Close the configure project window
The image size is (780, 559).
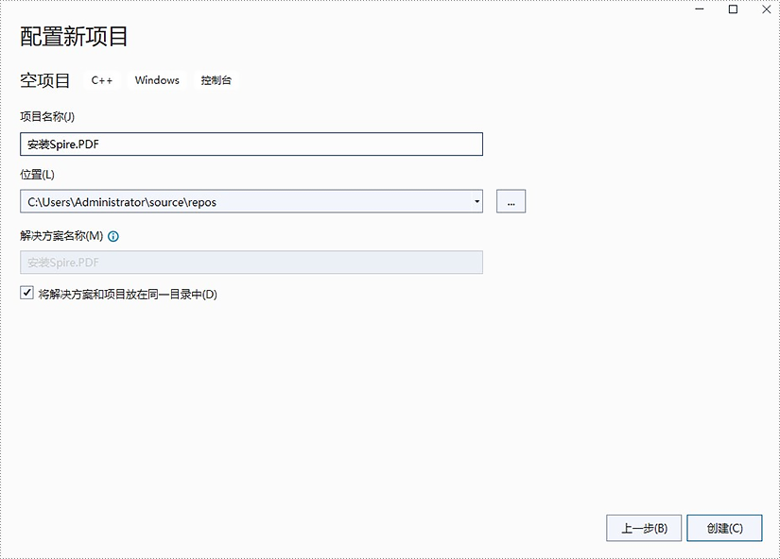tap(767, 8)
